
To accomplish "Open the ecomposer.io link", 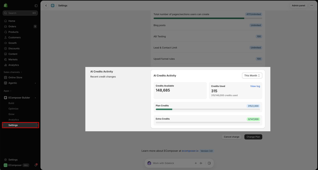I will click(190, 151).
